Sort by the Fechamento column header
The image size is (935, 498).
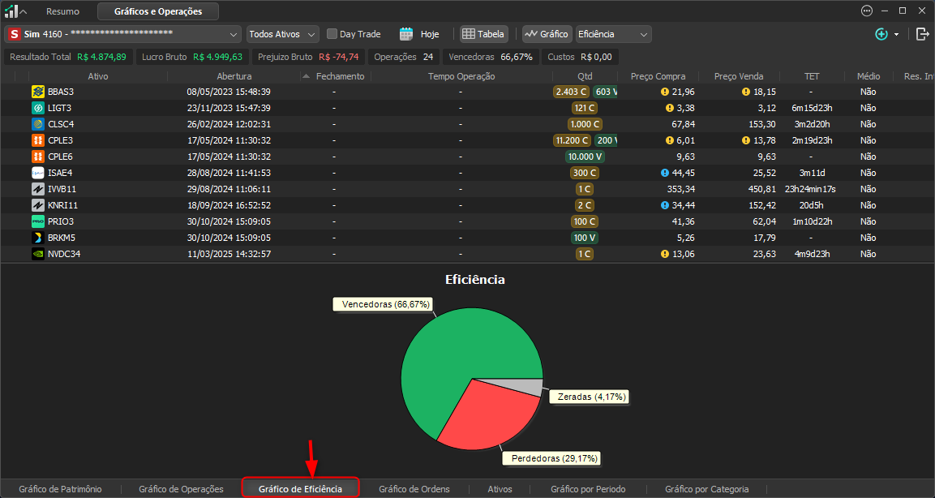click(340, 76)
